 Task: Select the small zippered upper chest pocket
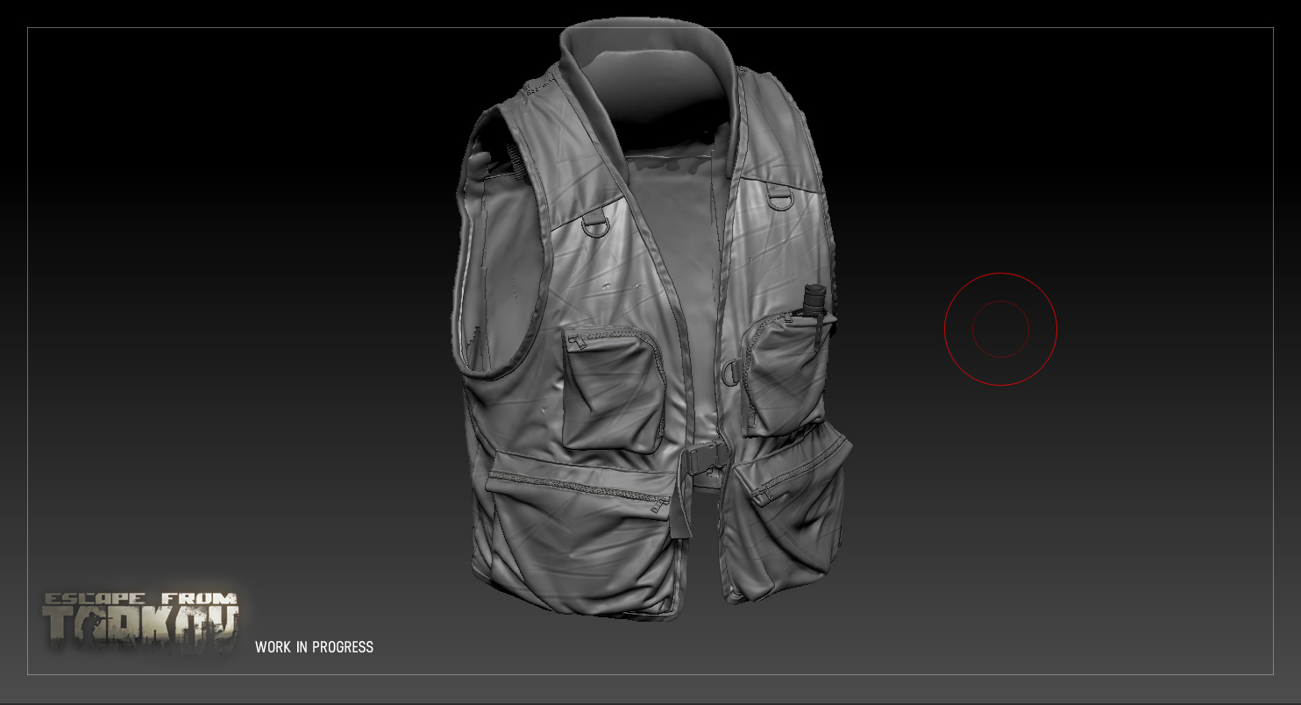point(614,388)
